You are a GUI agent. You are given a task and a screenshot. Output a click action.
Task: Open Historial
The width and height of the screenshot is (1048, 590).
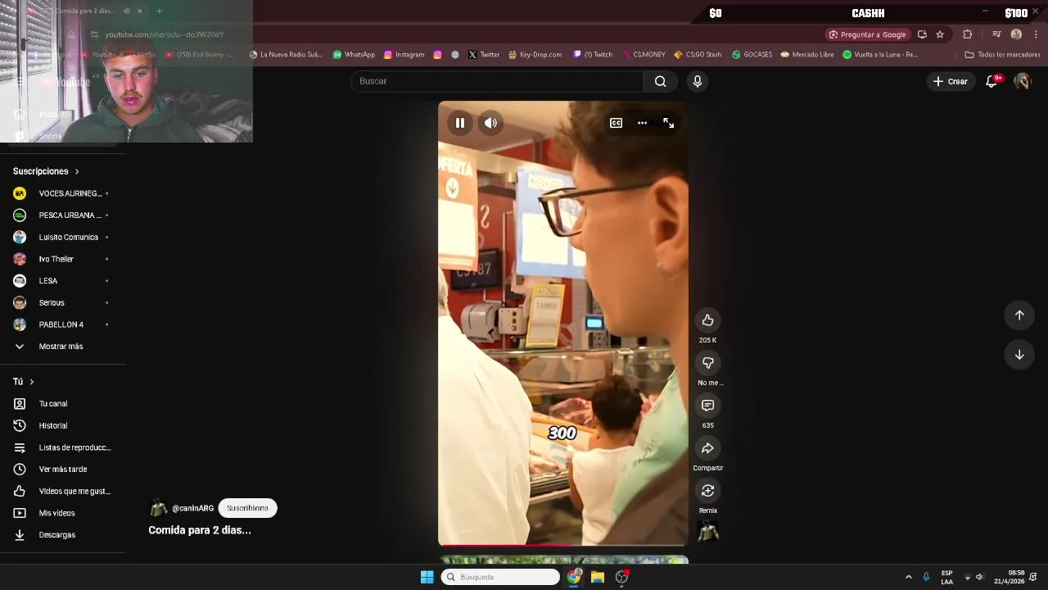pos(63,425)
